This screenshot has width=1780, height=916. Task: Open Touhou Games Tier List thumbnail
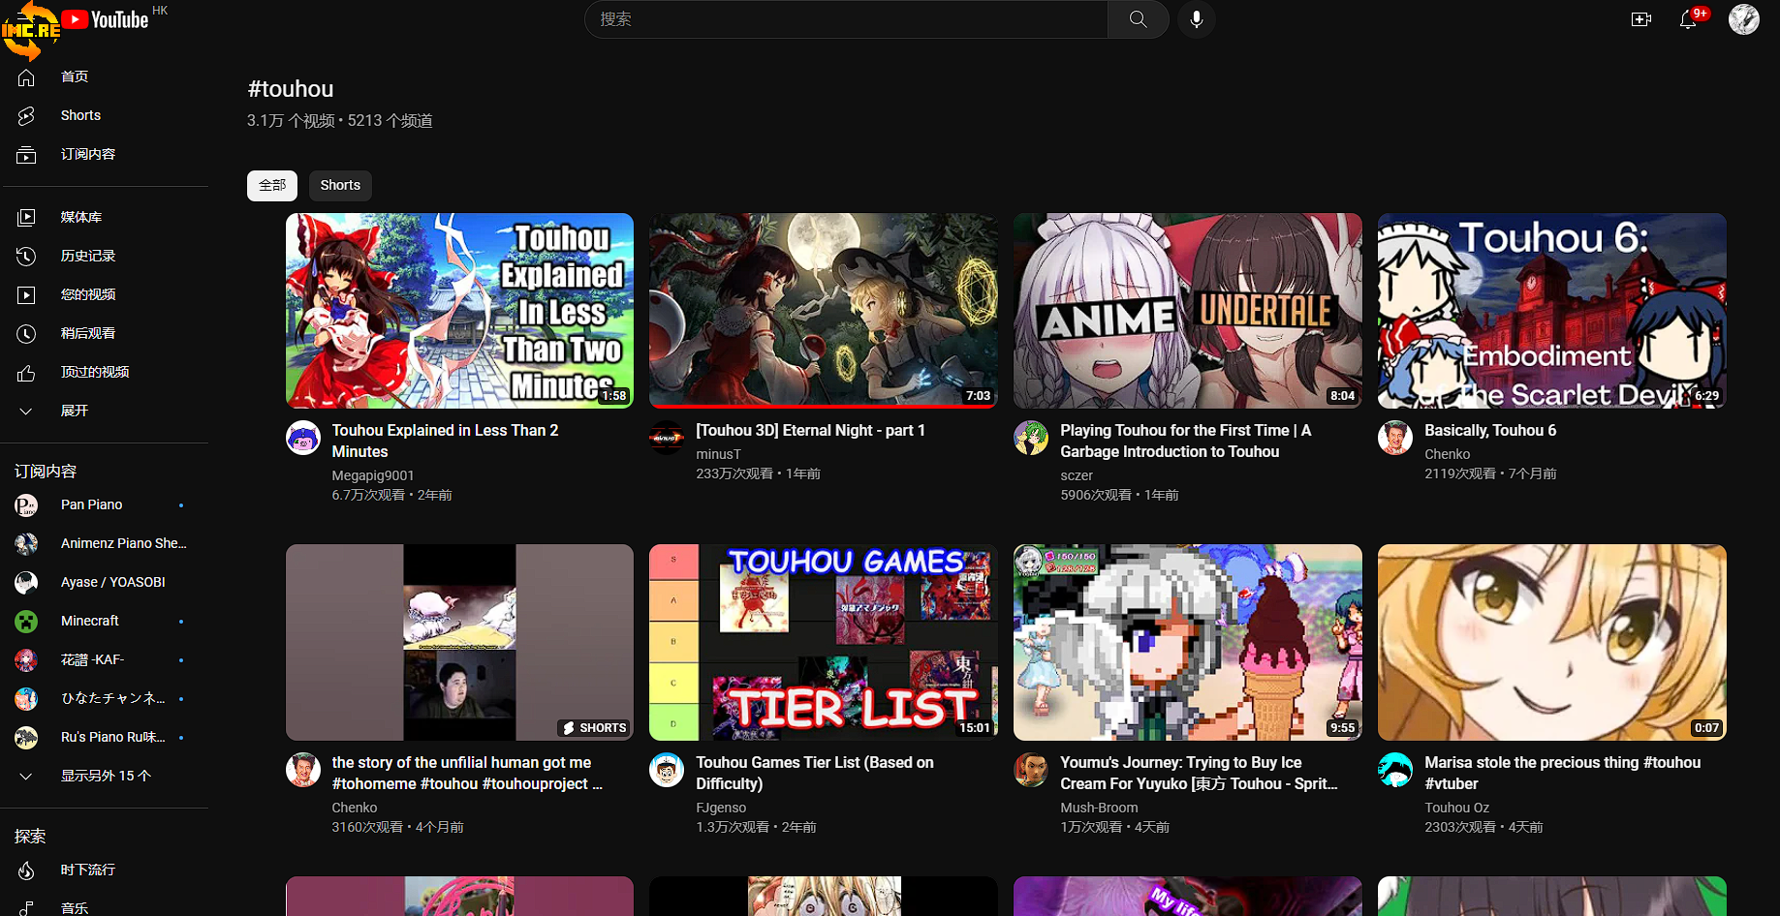coord(823,642)
